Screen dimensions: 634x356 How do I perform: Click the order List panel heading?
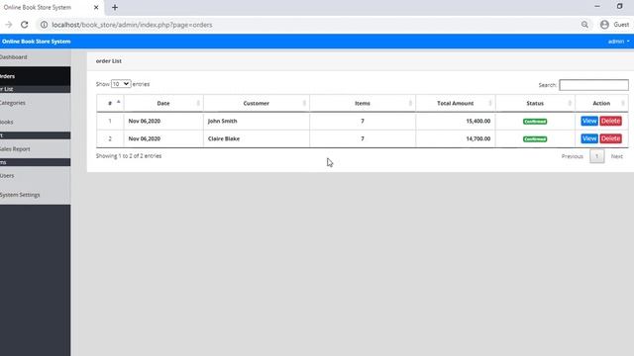click(x=108, y=61)
